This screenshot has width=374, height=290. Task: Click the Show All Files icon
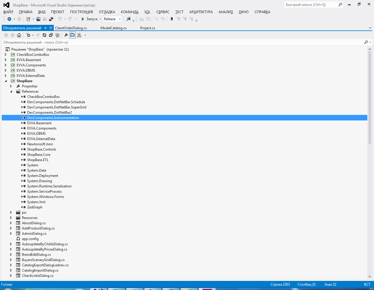pos(57,35)
